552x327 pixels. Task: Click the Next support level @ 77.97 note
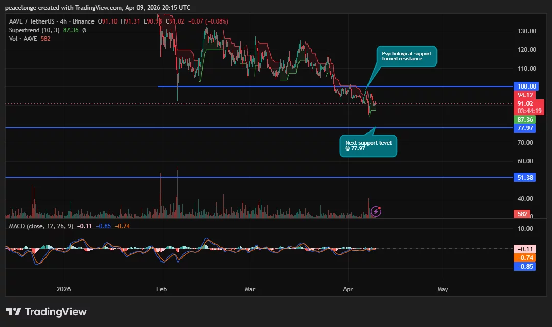pos(368,145)
